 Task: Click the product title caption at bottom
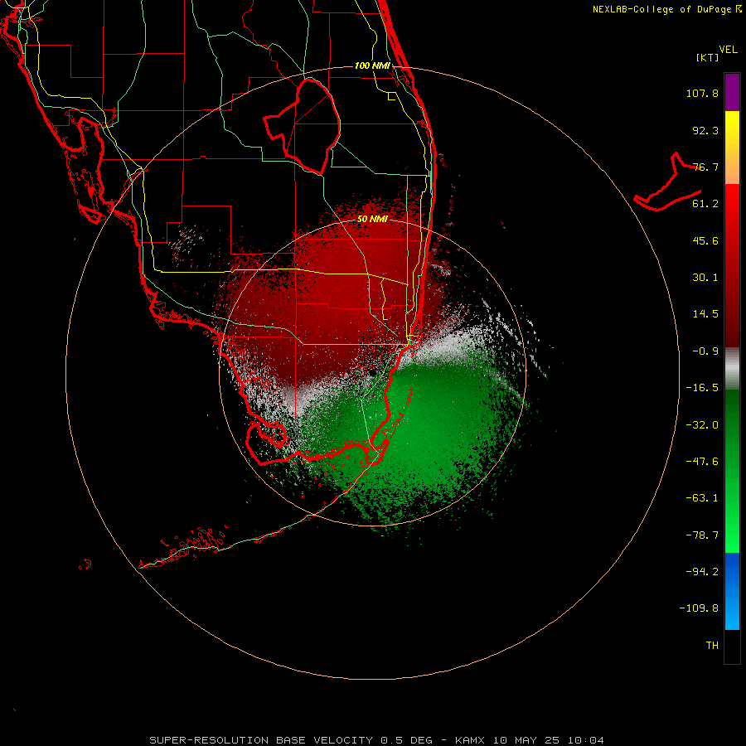tap(377, 740)
